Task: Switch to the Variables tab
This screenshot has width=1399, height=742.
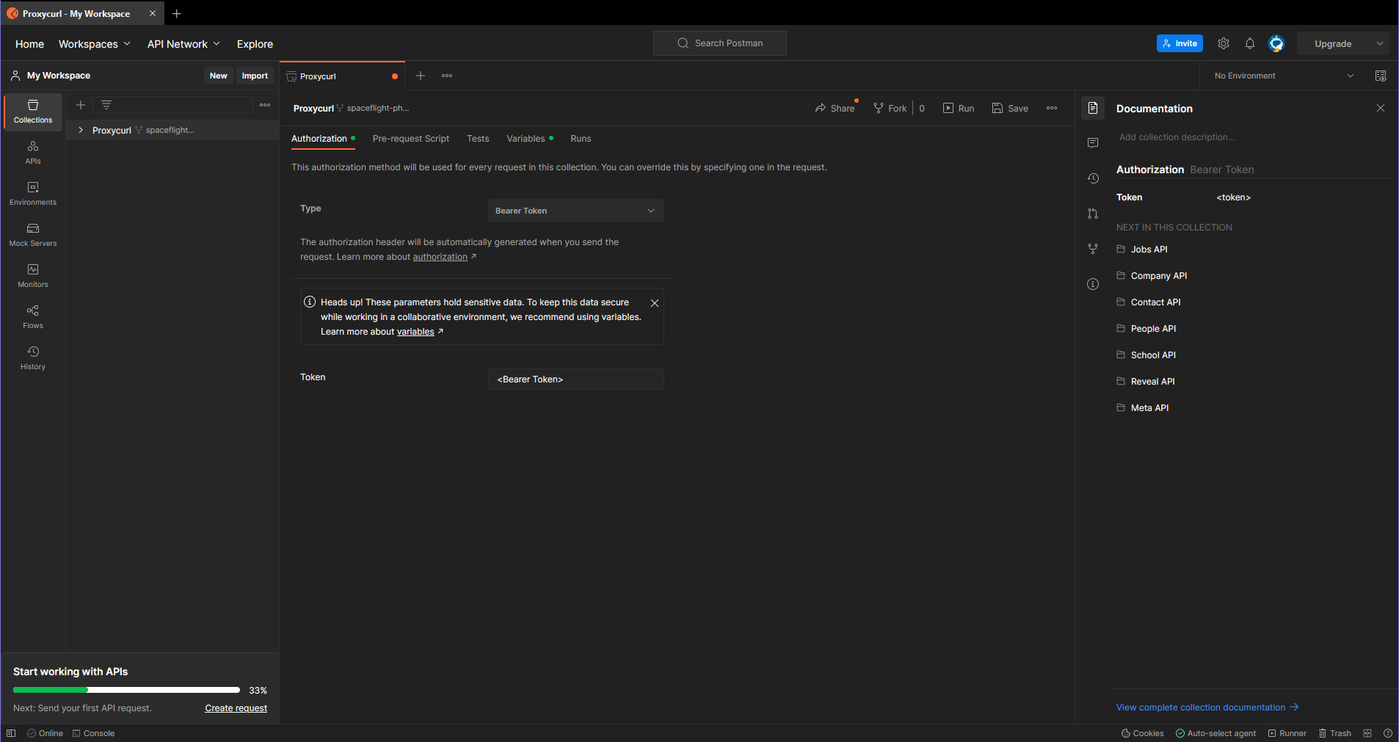Action: pos(529,139)
